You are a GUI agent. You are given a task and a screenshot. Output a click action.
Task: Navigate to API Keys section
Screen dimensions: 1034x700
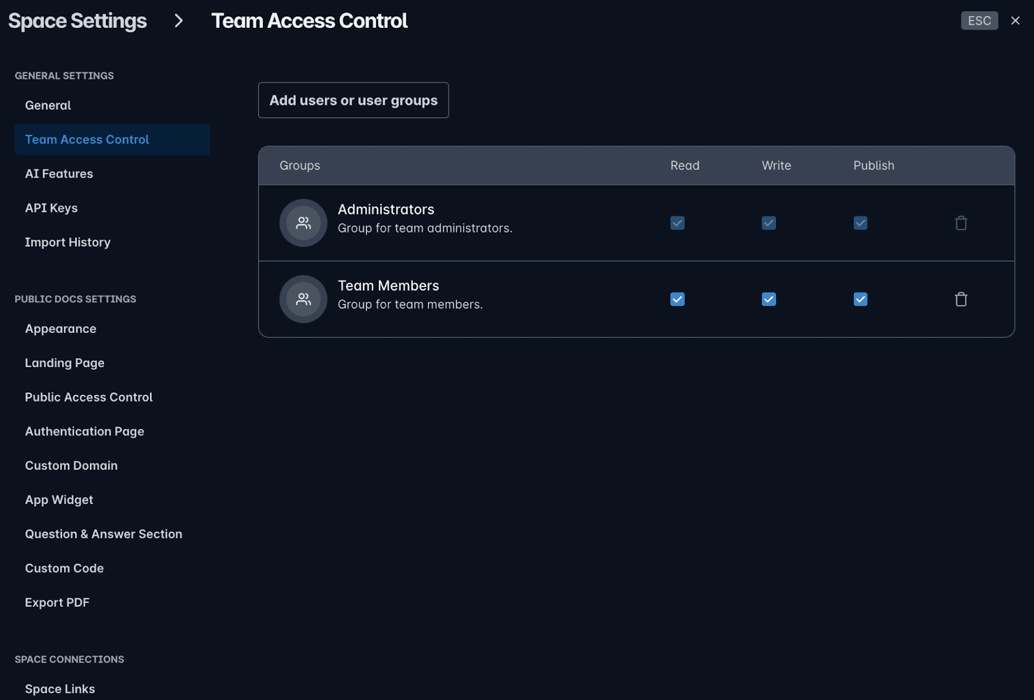[51, 208]
